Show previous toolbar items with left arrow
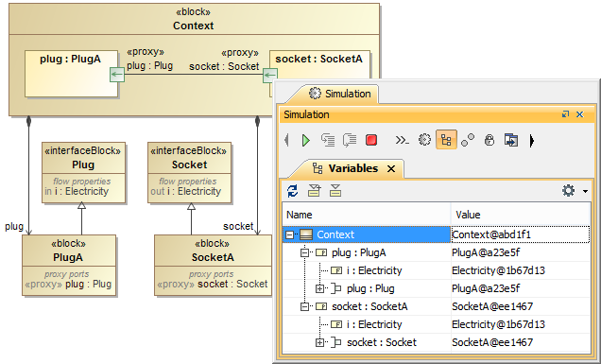The height and width of the screenshot is (364, 601). pos(286,140)
